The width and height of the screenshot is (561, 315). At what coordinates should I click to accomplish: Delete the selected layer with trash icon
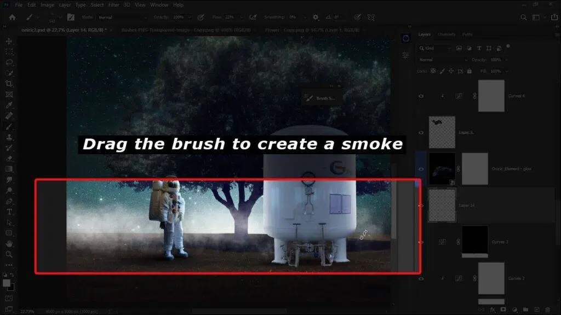coord(548,310)
